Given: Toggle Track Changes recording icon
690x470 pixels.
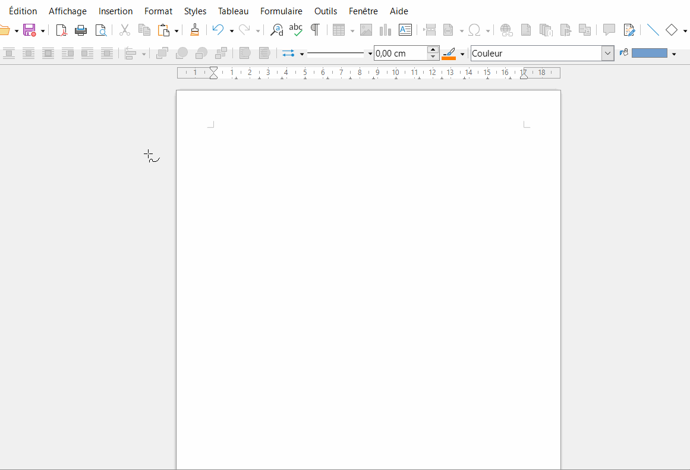Looking at the screenshot, I should pos(629,30).
